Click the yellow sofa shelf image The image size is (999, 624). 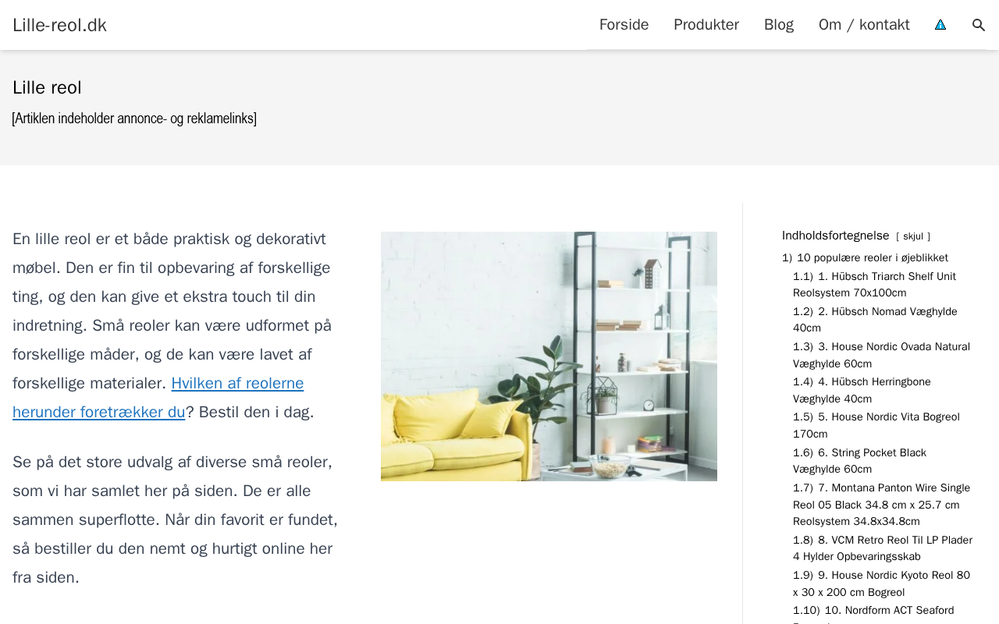[x=549, y=356]
